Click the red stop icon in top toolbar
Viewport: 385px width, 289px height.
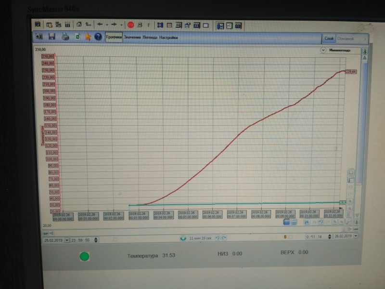pyautogui.click(x=130, y=24)
